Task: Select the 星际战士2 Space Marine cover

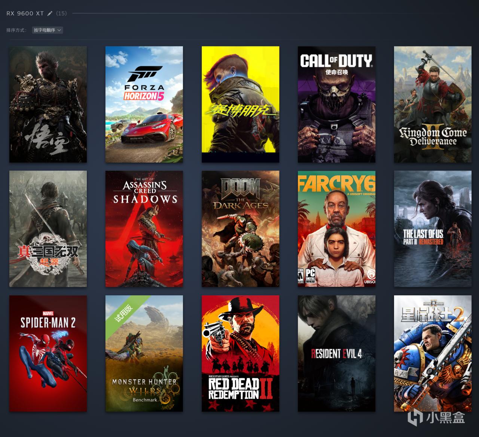Action: pyautogui.click(x=433, y=353)
